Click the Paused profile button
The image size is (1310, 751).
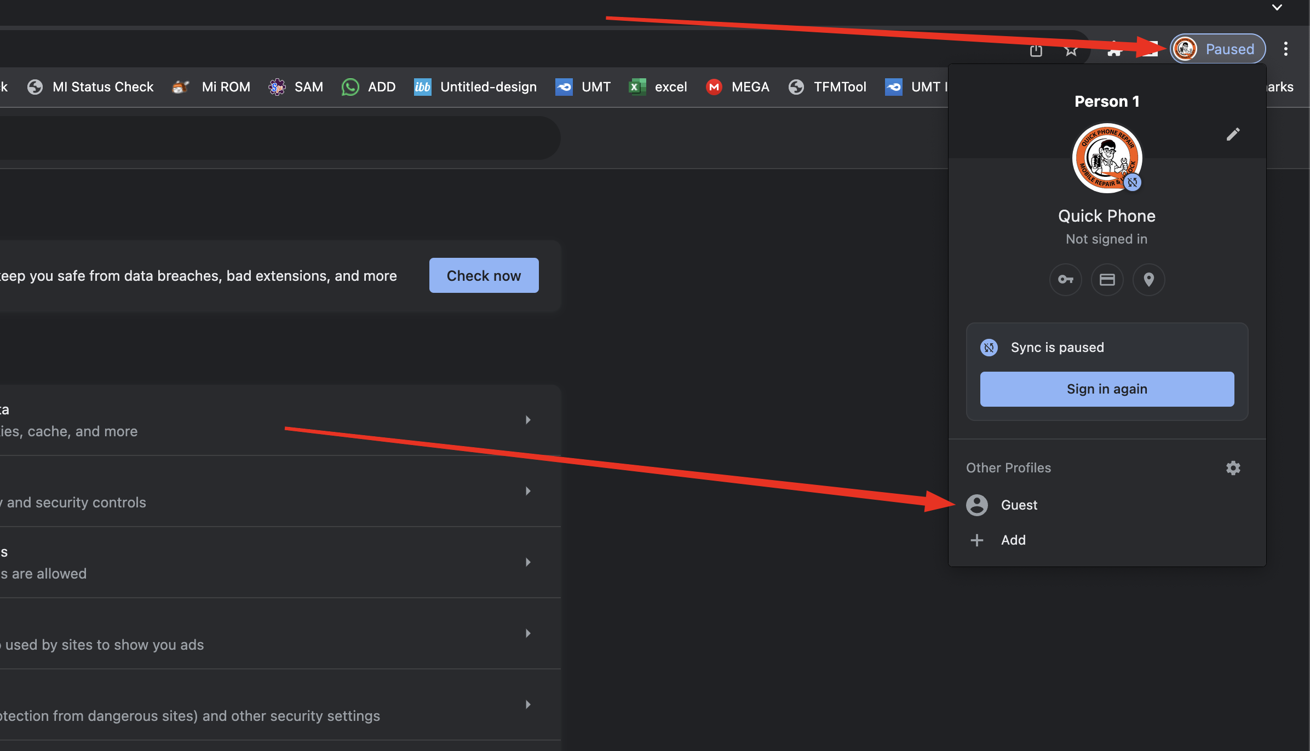point(1217,49)
